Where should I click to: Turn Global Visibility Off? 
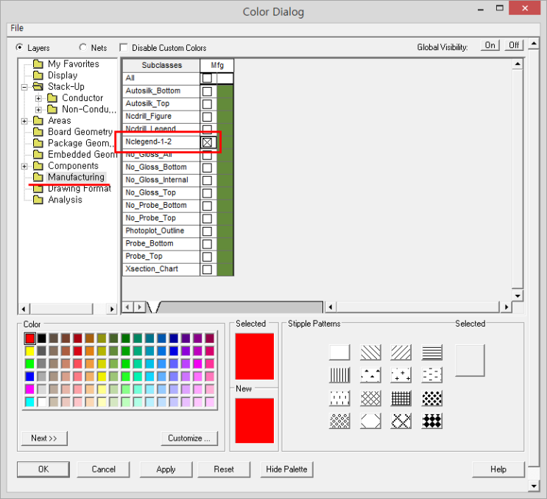[514, 46]
